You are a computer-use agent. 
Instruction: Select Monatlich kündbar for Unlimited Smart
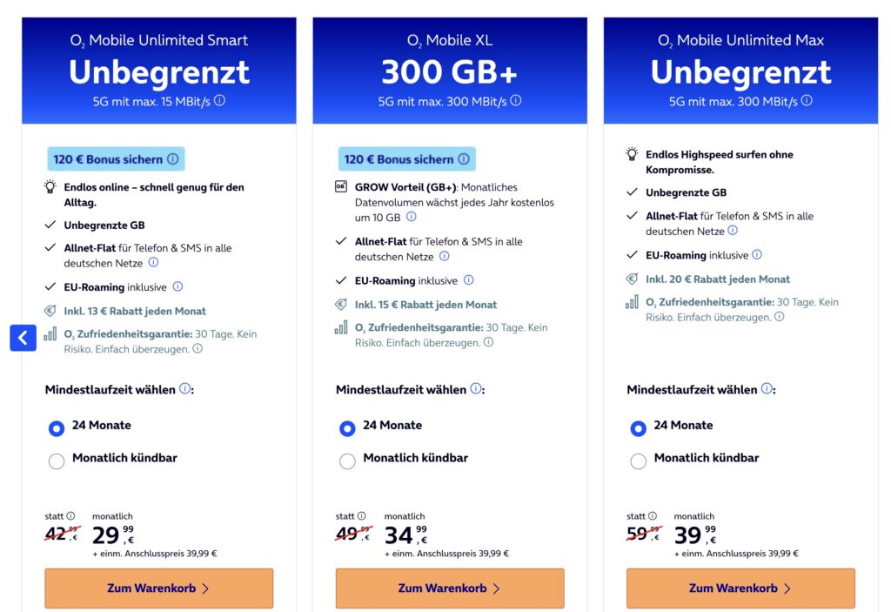57,461
